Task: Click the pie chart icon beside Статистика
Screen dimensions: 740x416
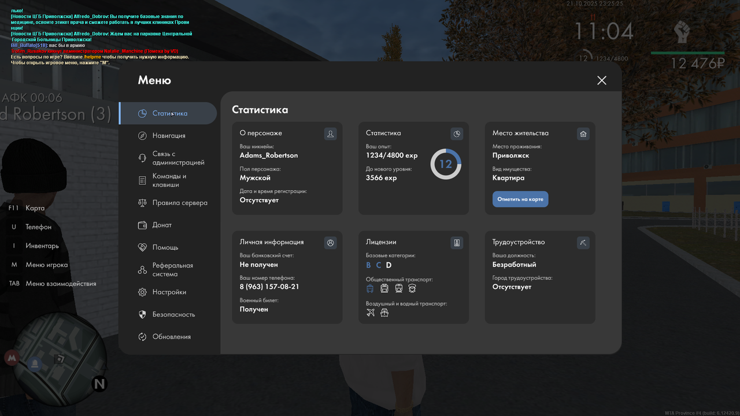Action: [x=142, y=113]
